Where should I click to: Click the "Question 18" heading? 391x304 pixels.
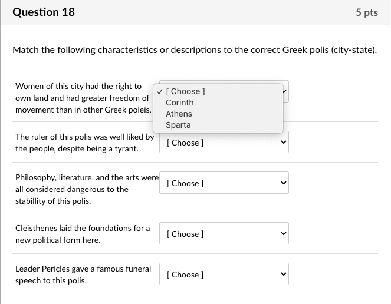tap(44, 12)
